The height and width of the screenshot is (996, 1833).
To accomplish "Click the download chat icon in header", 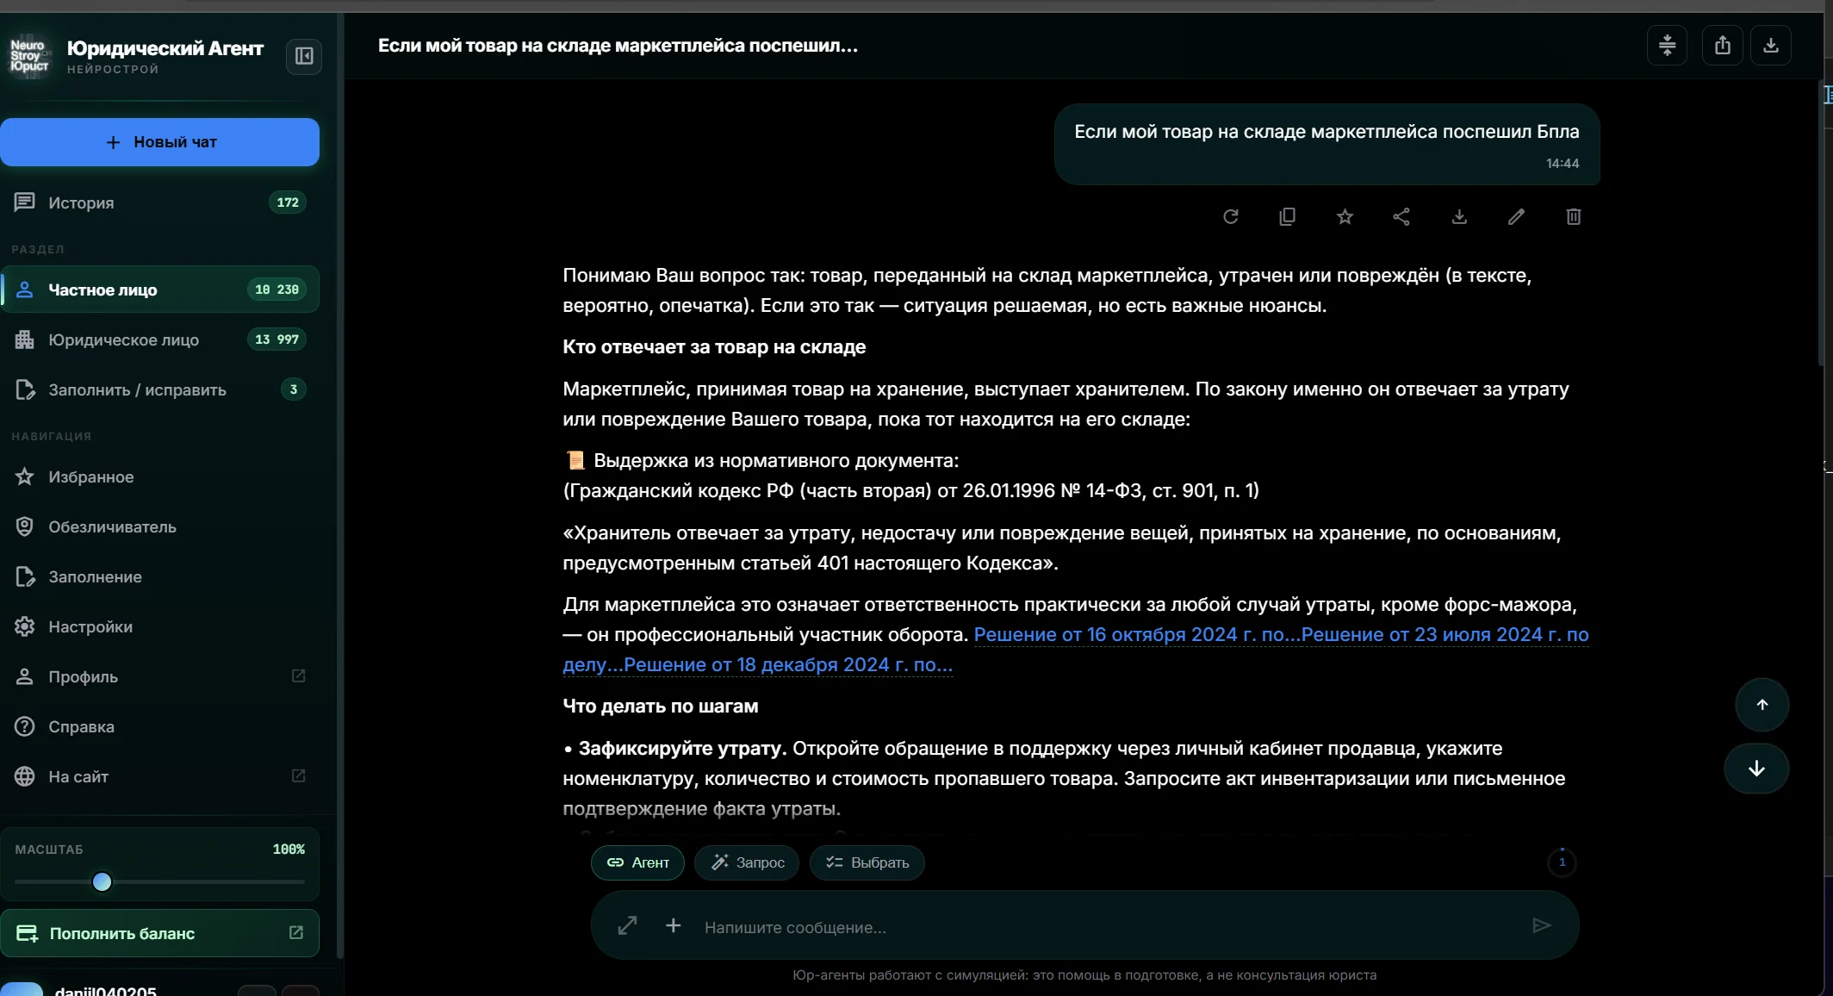I will coord(1770,45).
